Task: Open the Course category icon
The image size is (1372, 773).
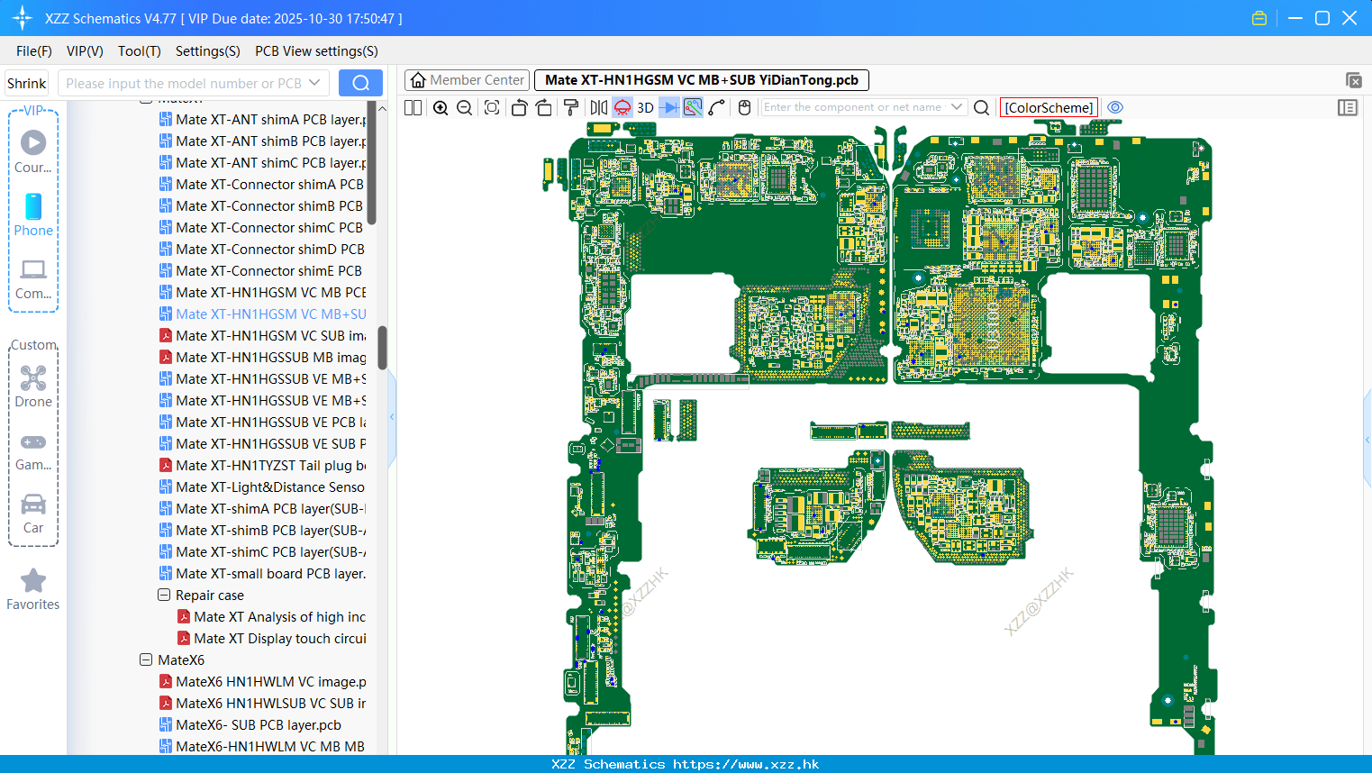Action: point(33,151)
